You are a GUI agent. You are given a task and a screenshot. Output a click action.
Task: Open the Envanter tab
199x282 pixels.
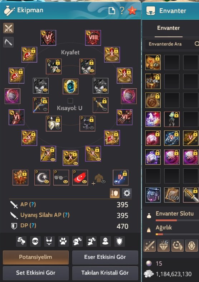click(x=168, y=28)
